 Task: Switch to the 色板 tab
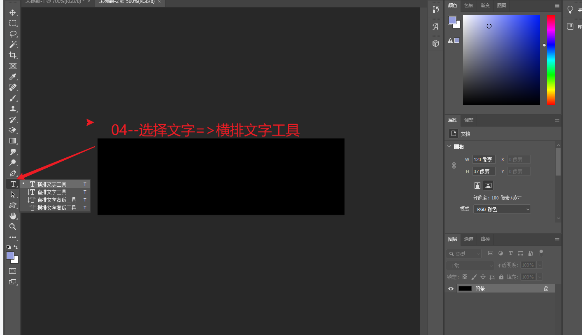(x=469, y=5)
